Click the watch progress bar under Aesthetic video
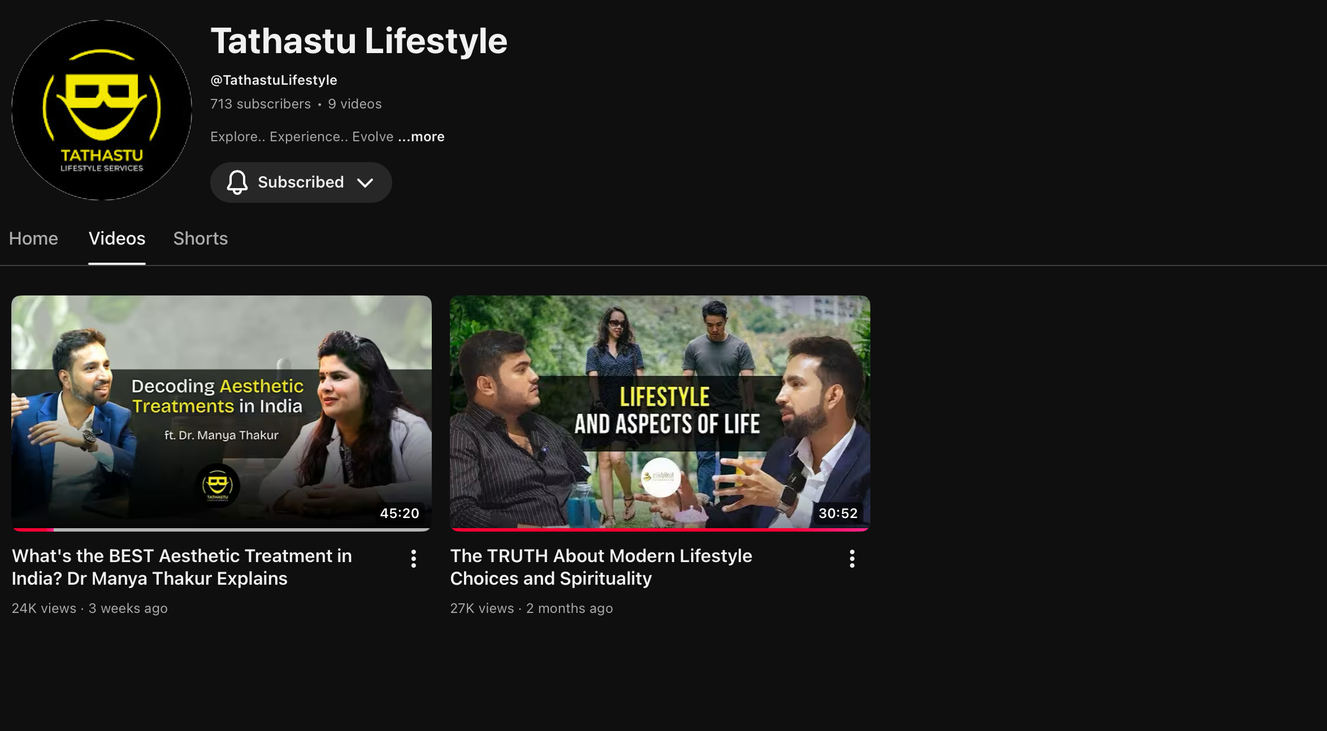Screen dimensions: 1327x731 pos(221,529)
